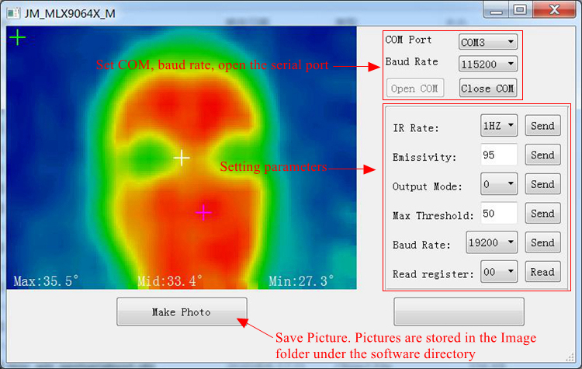
Task: Click the Make Photo button
Action: point(182,312)
